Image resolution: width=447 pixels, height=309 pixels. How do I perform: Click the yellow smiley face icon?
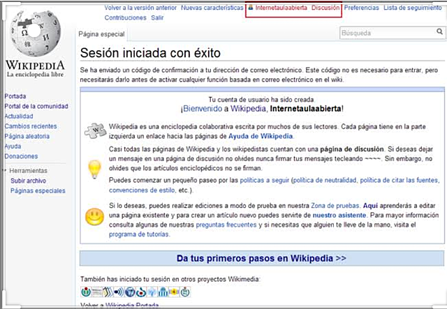point(95,217)
